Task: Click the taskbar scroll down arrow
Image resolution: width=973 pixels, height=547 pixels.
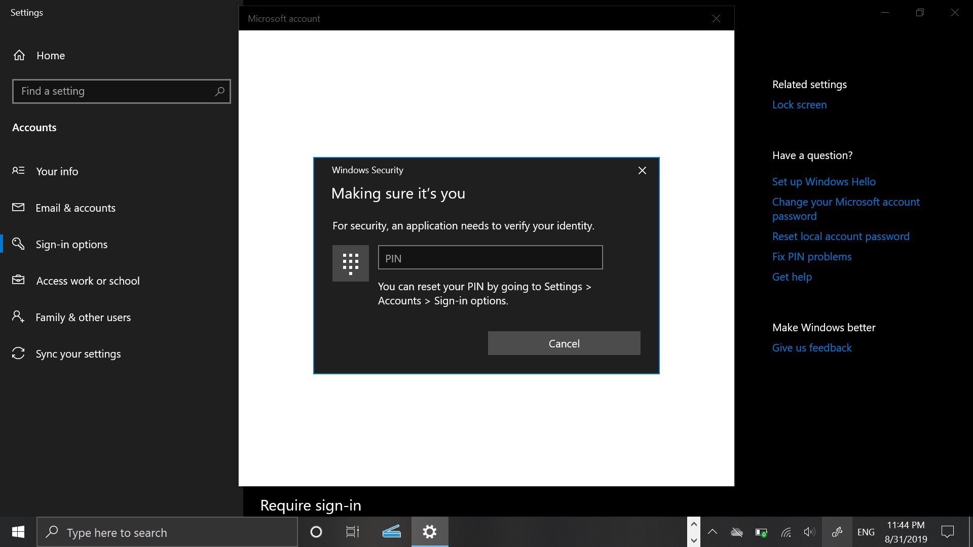Action: (x=694, y=540)
